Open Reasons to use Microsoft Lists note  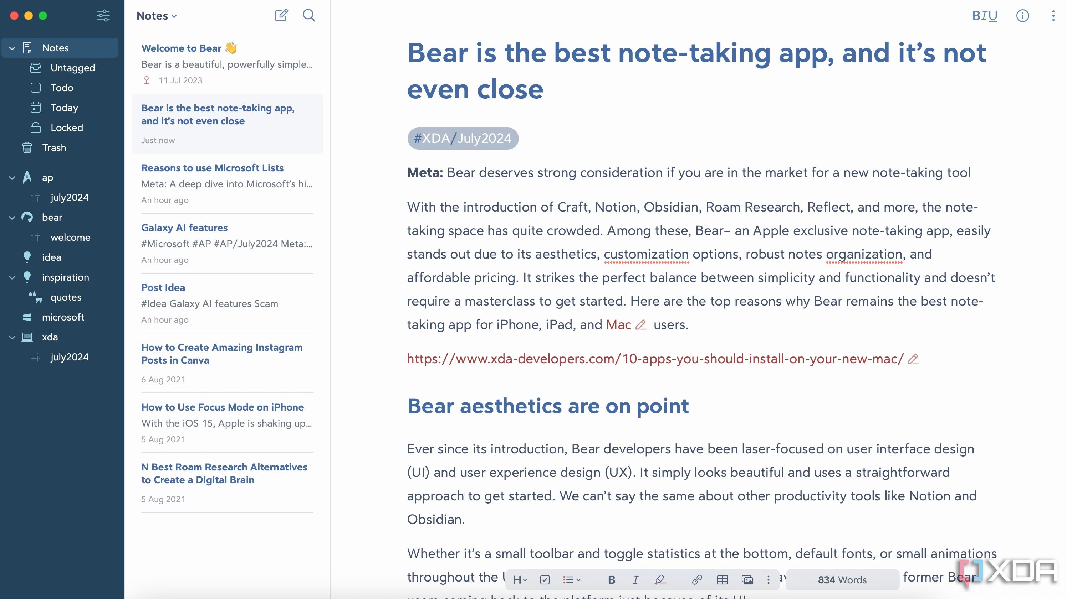227,184
